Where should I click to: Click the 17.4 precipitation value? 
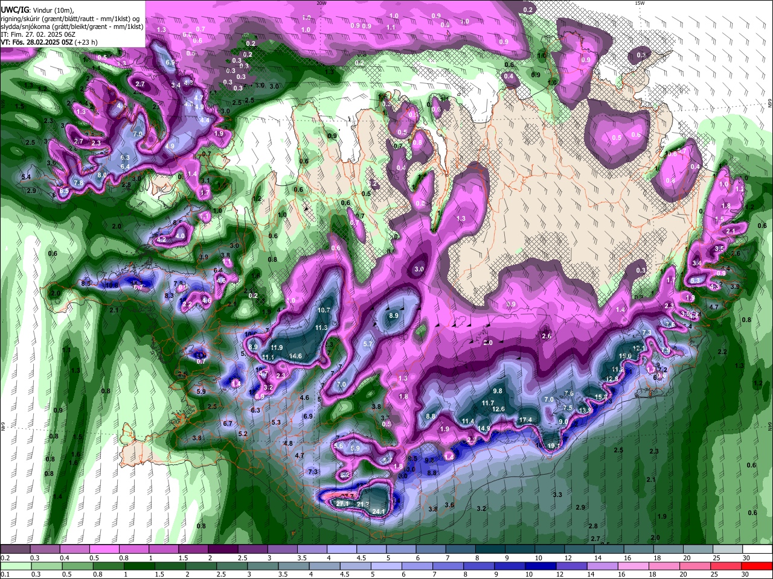[525, 420]
